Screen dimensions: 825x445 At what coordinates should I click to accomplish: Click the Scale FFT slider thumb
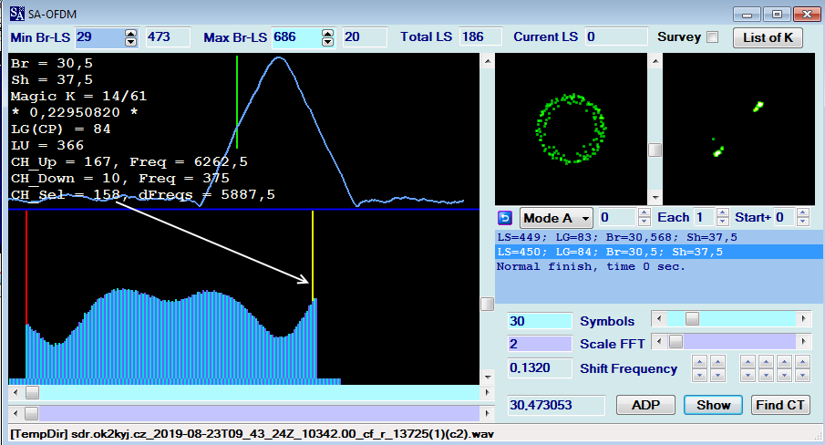[675, 342]
